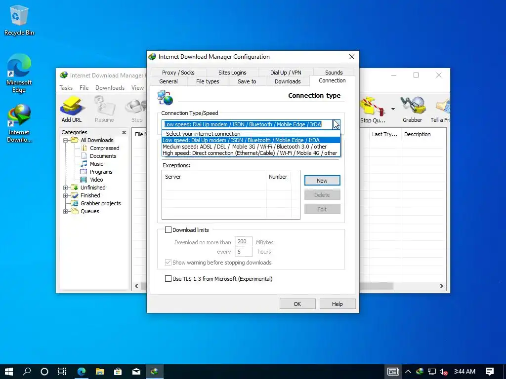Click the muted volume tray icon

[443, 372]
